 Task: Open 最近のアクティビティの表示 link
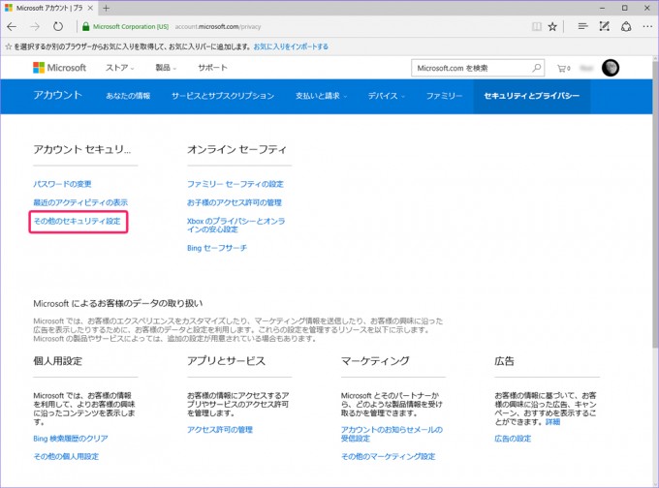[x=80, y=202]
